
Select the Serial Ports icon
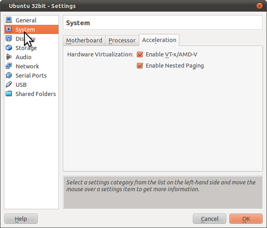click(9, 75)
